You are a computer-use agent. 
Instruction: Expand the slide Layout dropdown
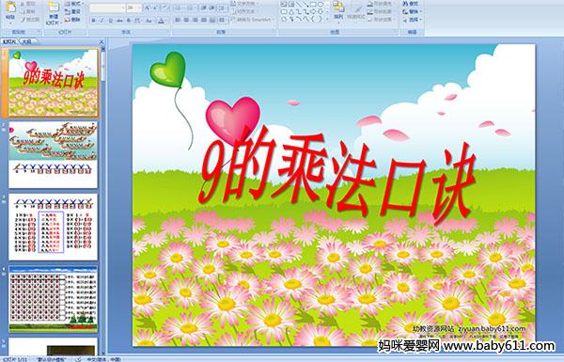pyautogui.click(x=73, y=4)
